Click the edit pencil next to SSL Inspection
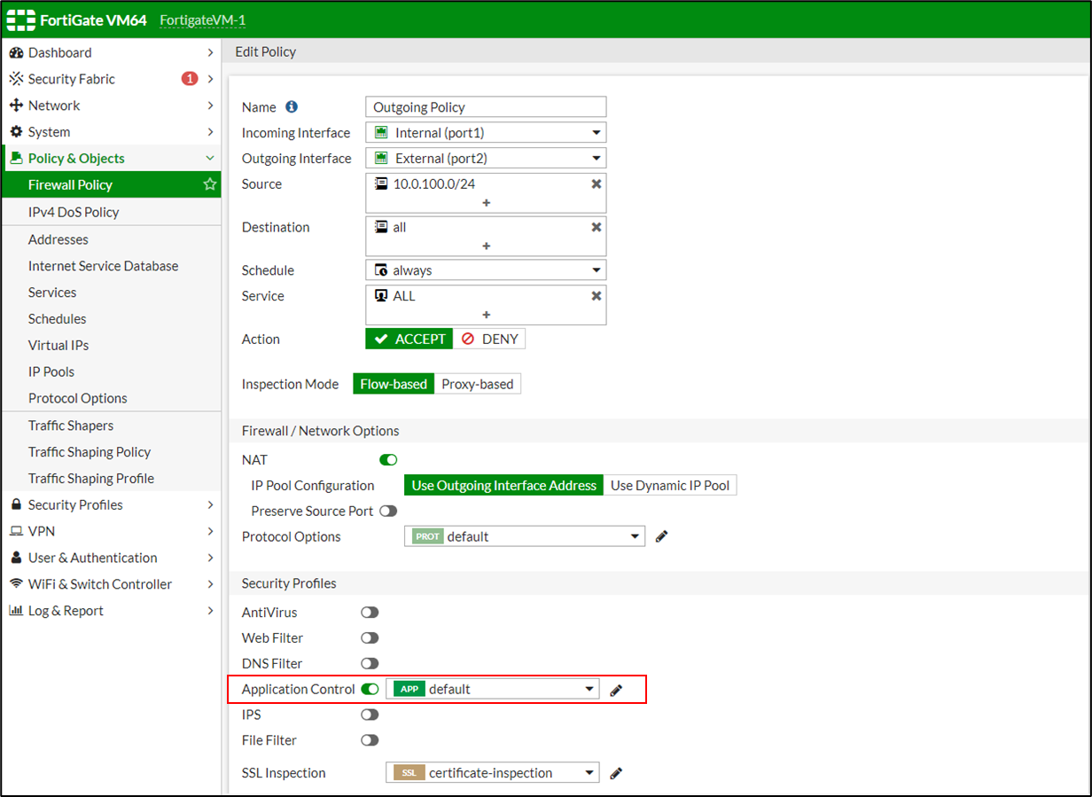The height and width of the screenshot is (797, 1092). pyautogui.click(x=616, y=772)
